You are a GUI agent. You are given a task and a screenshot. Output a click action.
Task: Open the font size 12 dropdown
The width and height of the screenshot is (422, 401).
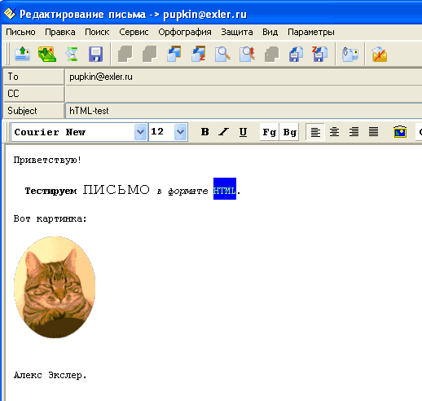(x=180, y=132)
